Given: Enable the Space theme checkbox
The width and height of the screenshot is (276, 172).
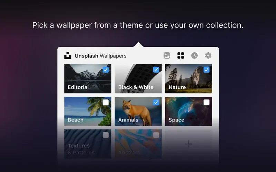Looking at the screenshot, I should pyautogui.click(x=206, y=102).
